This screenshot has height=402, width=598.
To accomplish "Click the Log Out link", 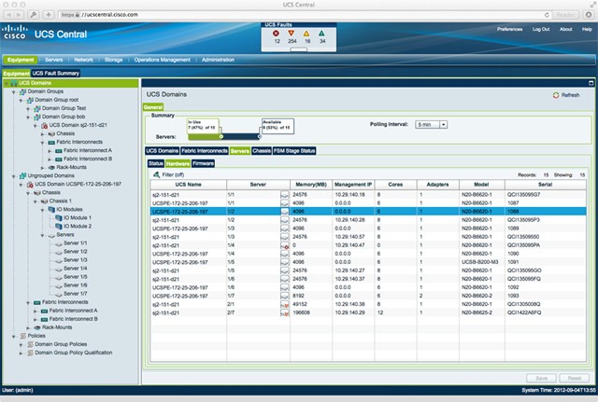I will (x=541, y=30).
